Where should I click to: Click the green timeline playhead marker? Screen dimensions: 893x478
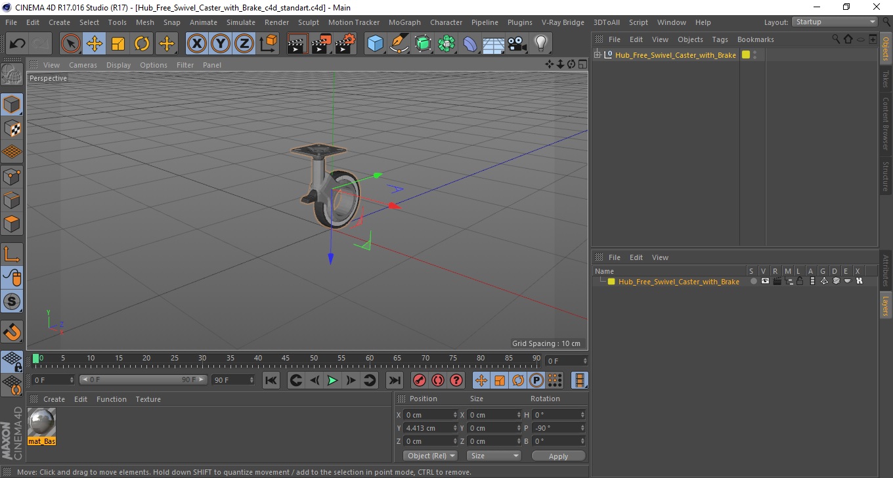tap(35, 358)
